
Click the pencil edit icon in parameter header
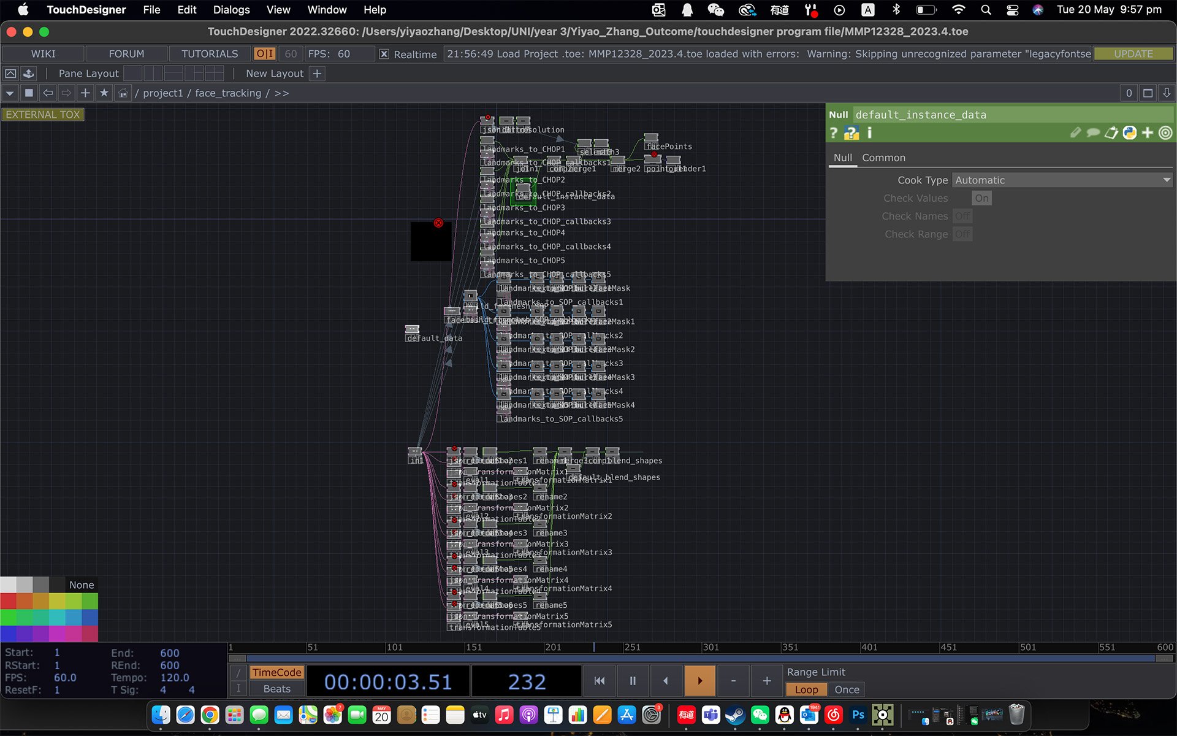point(1075,132)
